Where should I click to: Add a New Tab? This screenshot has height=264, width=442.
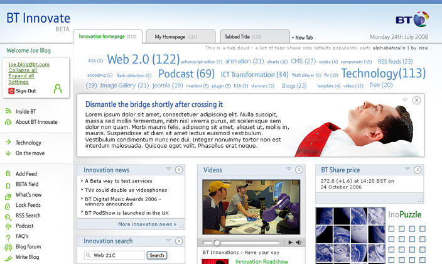coord(302,38)
